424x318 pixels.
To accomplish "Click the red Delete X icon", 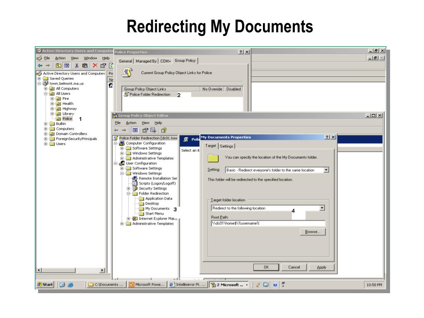I will (95, 65).
